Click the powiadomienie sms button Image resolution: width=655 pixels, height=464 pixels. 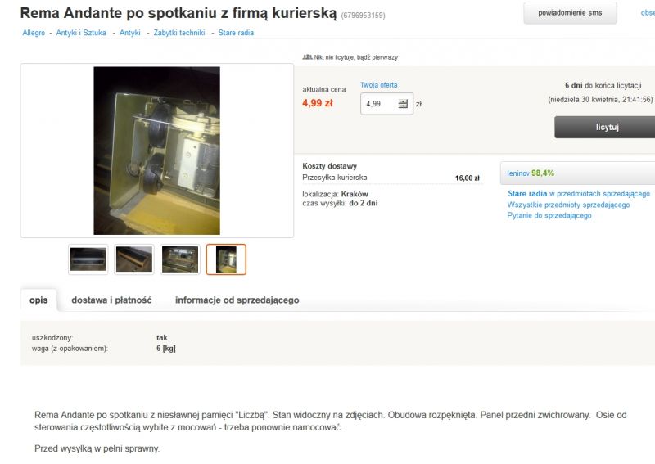[570, 13]
